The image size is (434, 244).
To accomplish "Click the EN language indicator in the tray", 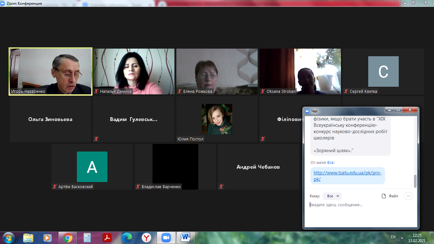I will 393,237.
